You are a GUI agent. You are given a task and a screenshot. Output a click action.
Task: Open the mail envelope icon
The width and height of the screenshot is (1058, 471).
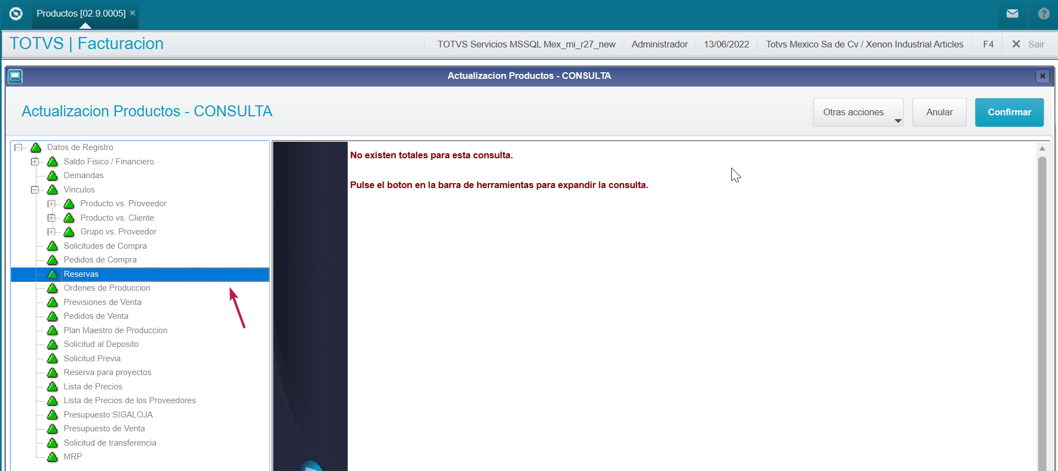(1012, 14)
